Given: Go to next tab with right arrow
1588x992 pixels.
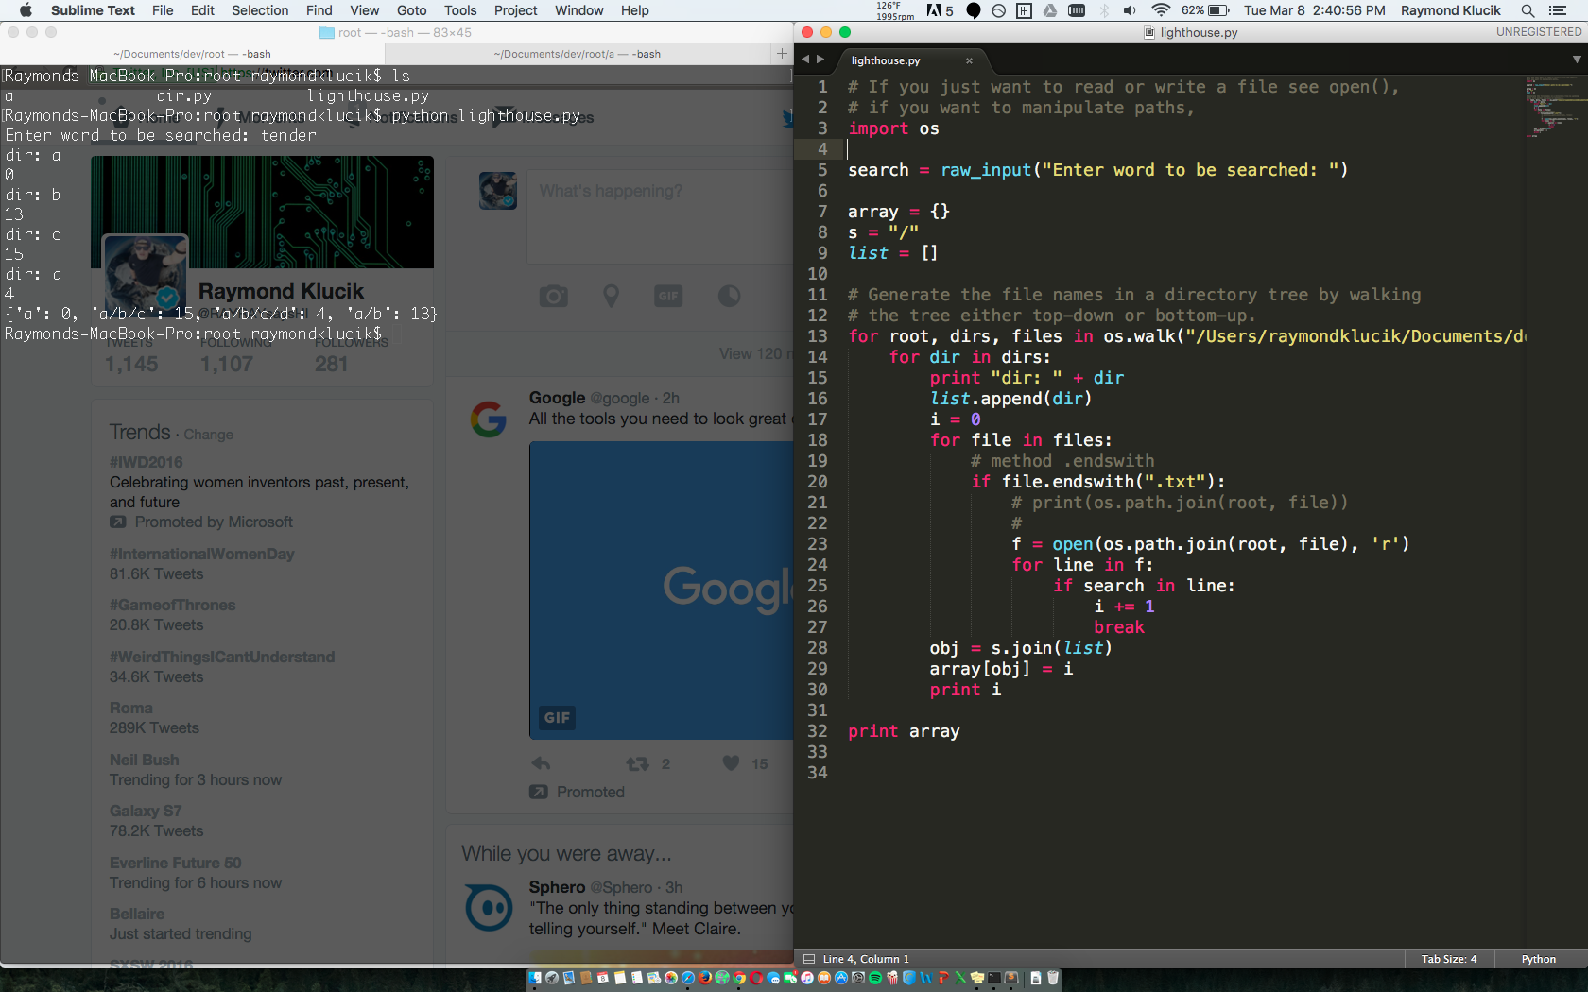Looking at the screenshot, I should click(x=820, y=60).
